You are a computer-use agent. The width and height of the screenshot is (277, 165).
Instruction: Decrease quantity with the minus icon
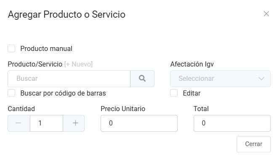pos(19,123)
